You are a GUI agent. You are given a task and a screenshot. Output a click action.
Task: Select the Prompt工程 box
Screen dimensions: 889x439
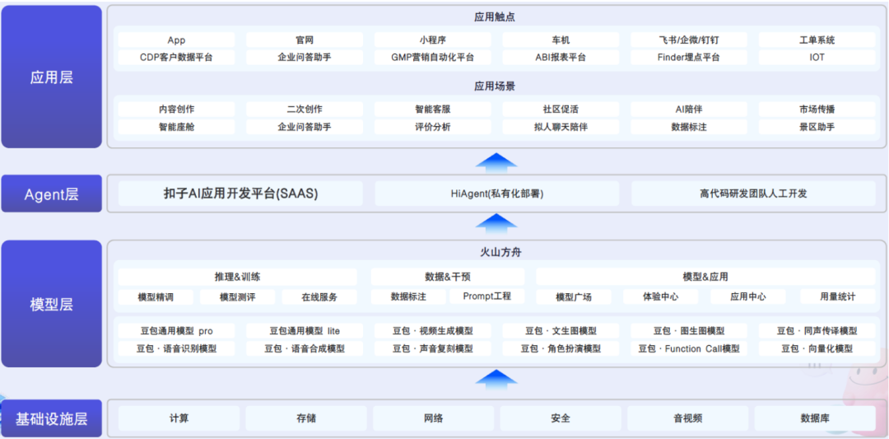[x=487, y=296]
